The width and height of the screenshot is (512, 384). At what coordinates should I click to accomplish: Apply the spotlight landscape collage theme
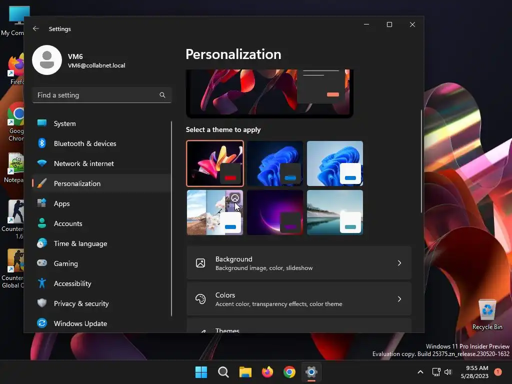[x=215, y=212]
